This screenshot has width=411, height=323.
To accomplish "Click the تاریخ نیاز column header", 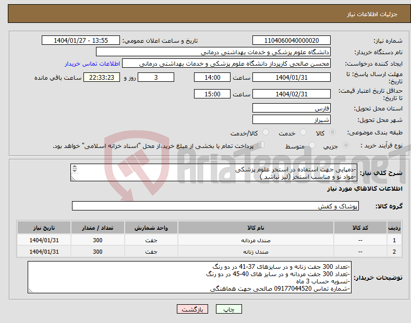I will click(x=44, y=228).
